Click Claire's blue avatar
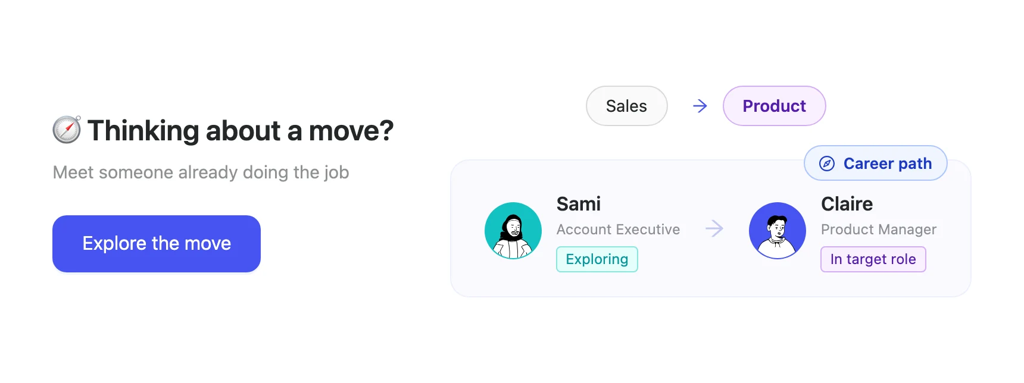Viewport: 1024px width, 383px height. (x=778, y=231)
